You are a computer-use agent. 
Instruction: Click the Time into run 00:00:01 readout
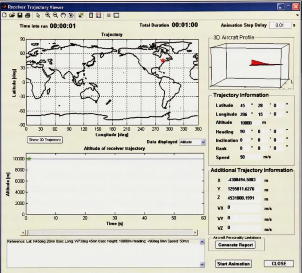tap(63, 26)
